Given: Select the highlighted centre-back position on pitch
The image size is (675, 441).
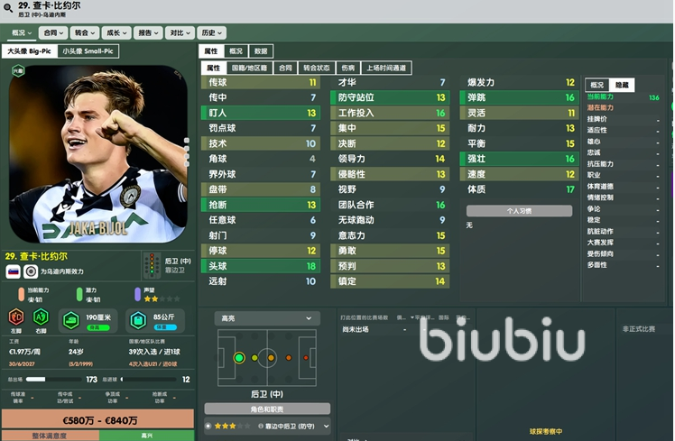Looking at the screenshot, I should tap(239, 358).
